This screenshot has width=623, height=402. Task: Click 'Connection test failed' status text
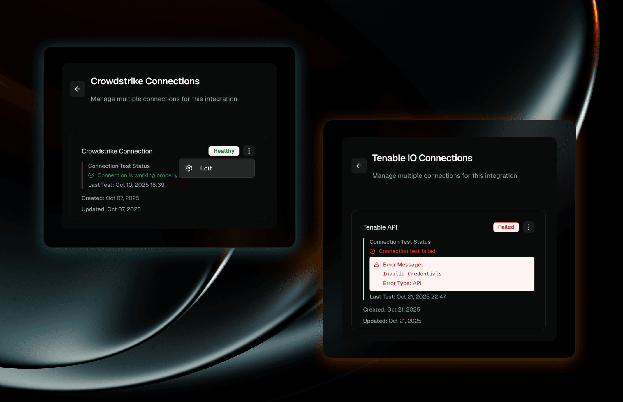[407, 251]
